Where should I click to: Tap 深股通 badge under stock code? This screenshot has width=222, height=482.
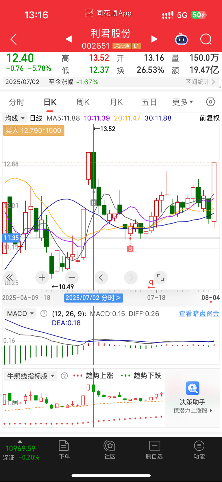click(122, 46)
